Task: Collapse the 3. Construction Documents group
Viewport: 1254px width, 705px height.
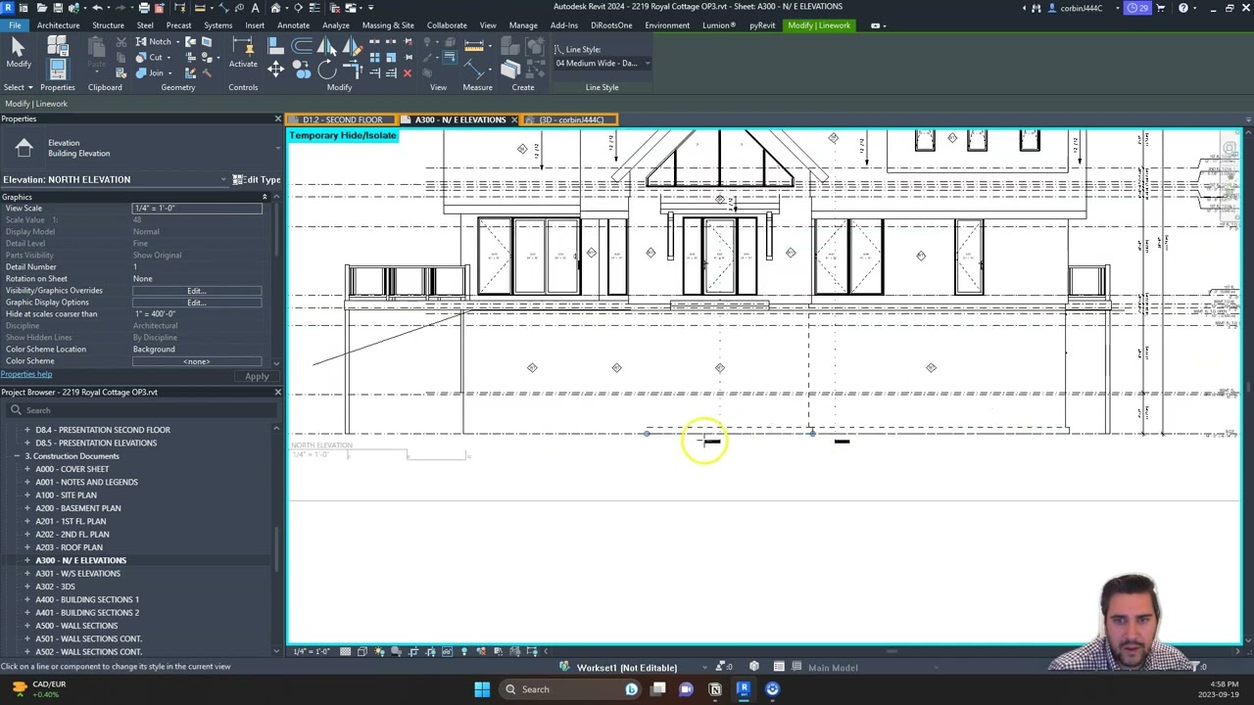Action: click(17, 456)
